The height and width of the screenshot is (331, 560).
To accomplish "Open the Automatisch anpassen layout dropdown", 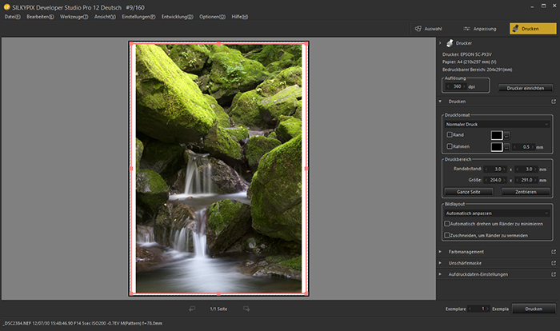I will pos(497,213).
